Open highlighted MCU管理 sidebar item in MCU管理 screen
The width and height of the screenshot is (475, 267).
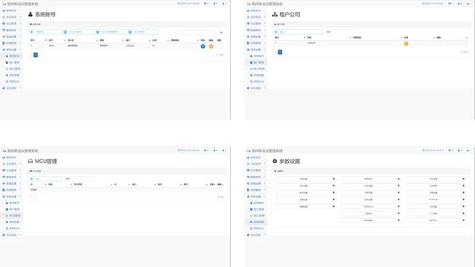tap(13, 216)
